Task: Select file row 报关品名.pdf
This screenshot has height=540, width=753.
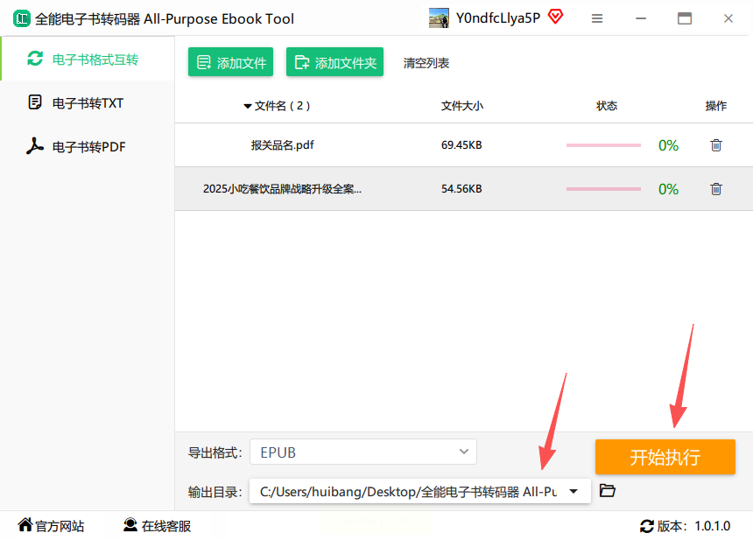Action: (x=464, y=145)
